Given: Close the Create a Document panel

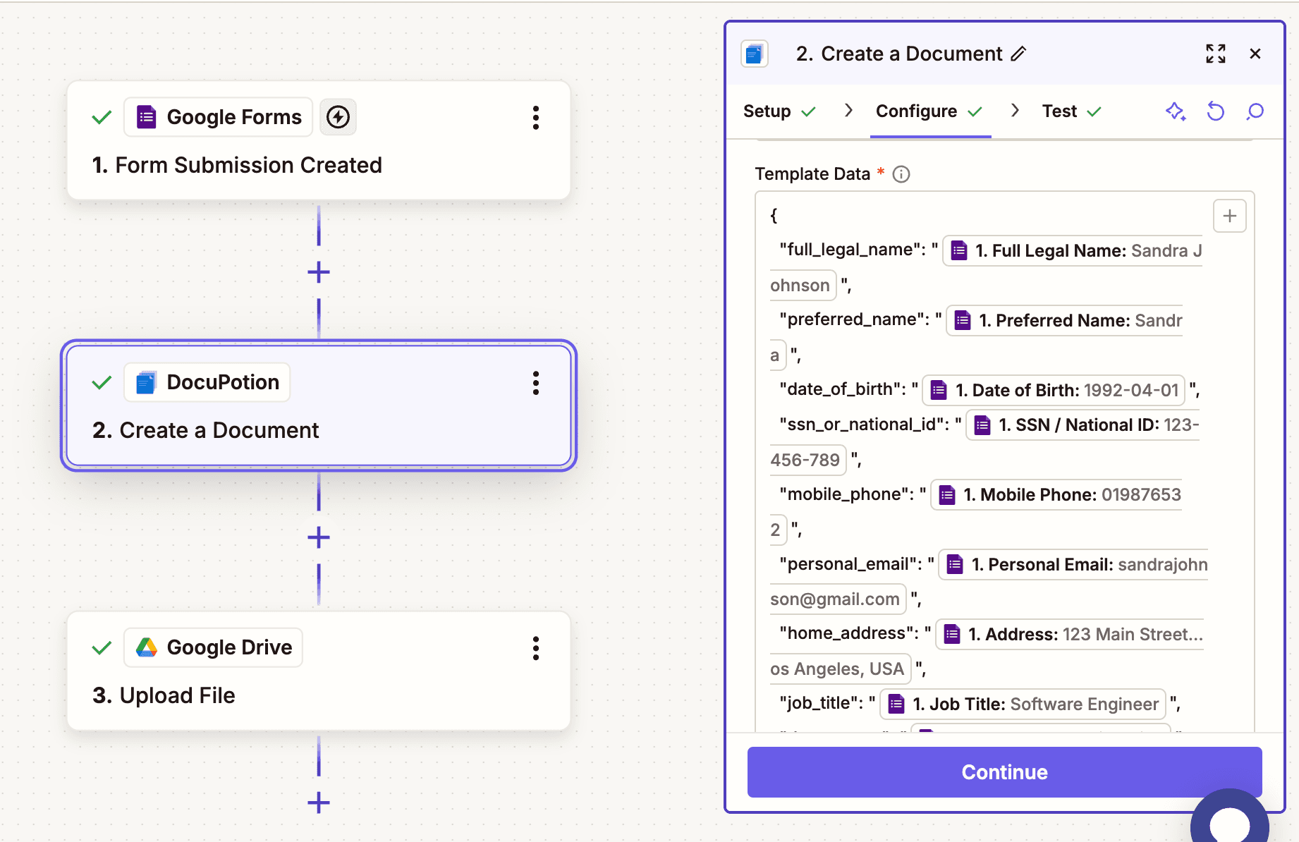Looking at the screenshot, I should [1255, 54].
